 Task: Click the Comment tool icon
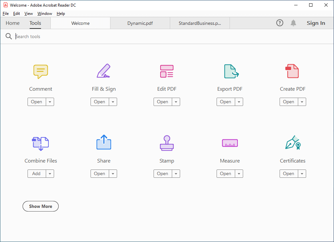[40, 71]
